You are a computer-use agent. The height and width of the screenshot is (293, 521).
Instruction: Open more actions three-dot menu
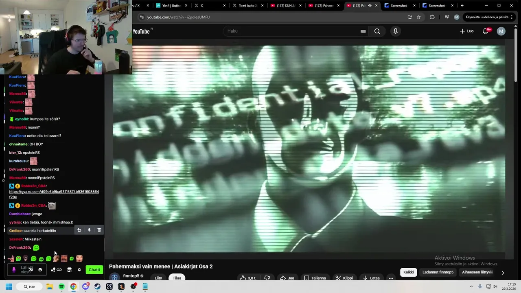click(x=391, y=278)
